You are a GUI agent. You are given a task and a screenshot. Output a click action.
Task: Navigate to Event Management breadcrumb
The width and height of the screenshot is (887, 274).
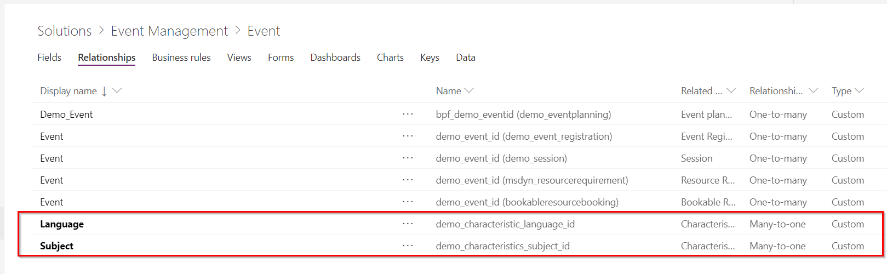(169, 31)
